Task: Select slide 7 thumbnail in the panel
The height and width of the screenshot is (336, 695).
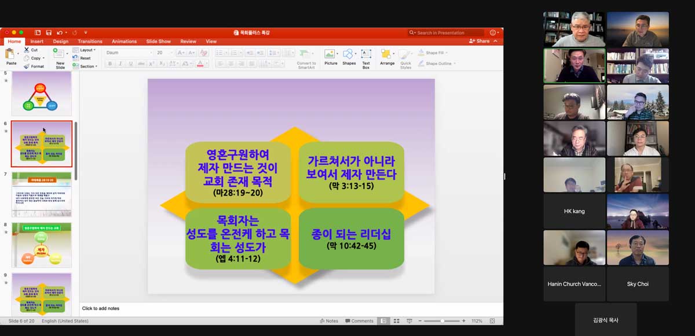Action: tap(42, 194)
